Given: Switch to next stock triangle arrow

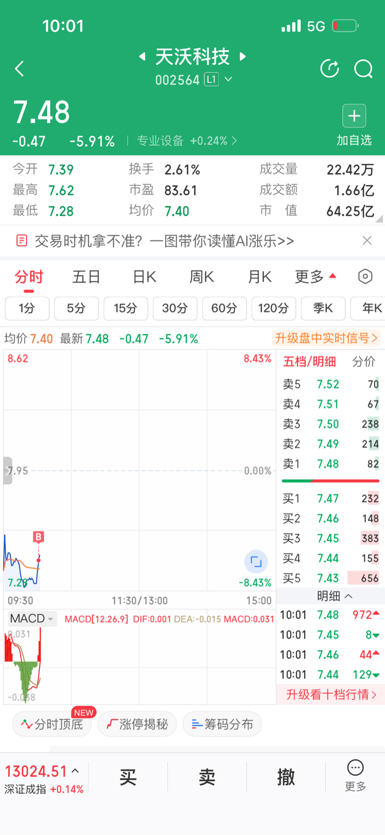Looking at the screenshot, I should [243, 57].
